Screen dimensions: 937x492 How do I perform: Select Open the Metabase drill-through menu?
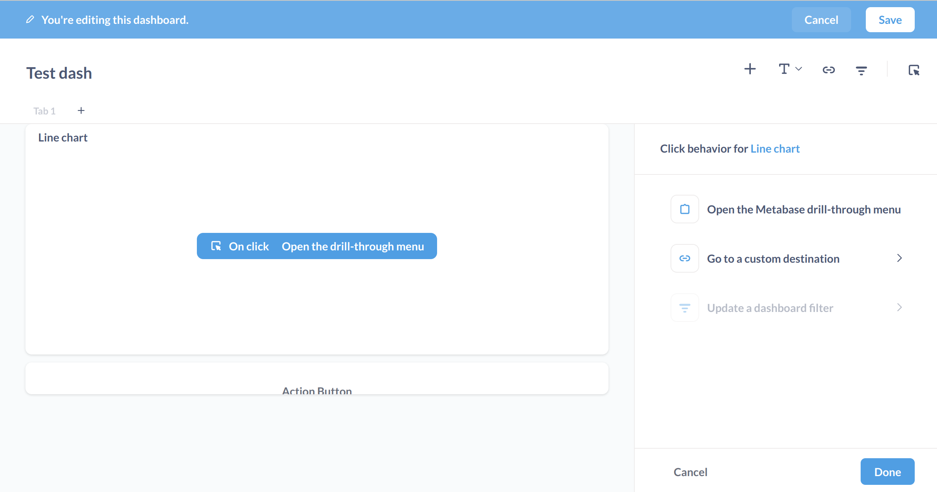click(x=804, y=209)
